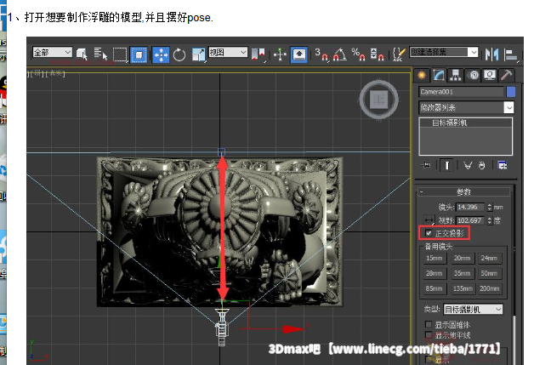
Task: Toggle the 正交投影 checkbox
Action: coord(429,233)
